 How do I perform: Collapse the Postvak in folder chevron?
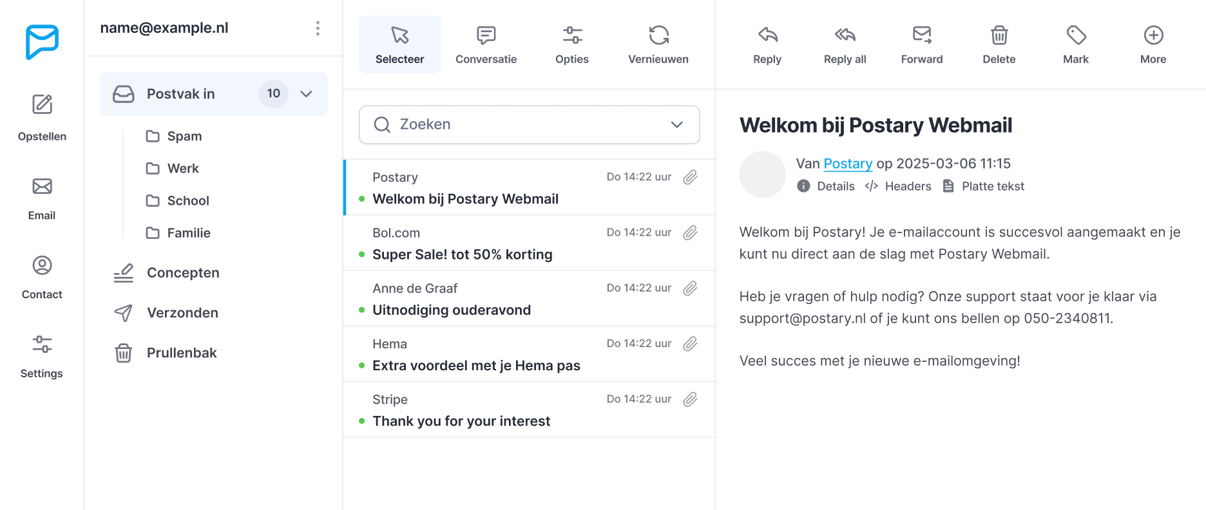[x=307, y=94]
